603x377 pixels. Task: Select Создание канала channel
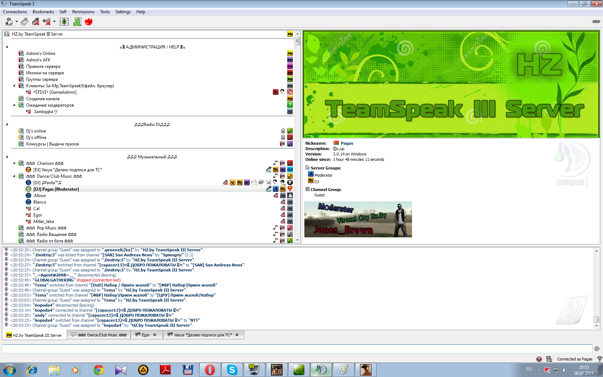(x=43, y=99)
